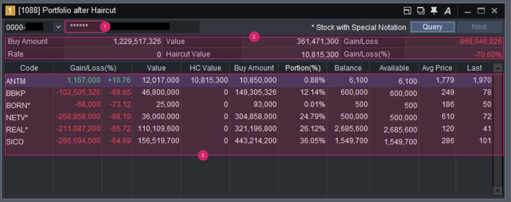Minimize the Portfolio after Haircut window
511x202 pixels.
(468, 11)
